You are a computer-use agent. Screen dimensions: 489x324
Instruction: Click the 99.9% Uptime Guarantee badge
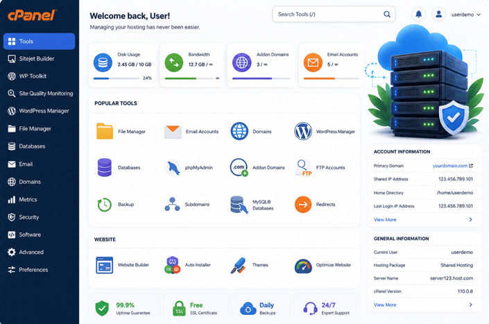click(x=123, y=308)
